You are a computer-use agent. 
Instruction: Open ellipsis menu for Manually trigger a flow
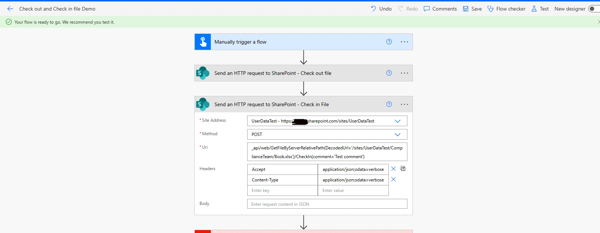pyautogui.click(x=404, y=42)
